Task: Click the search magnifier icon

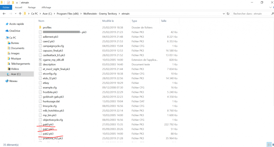Action: (272, 14)
